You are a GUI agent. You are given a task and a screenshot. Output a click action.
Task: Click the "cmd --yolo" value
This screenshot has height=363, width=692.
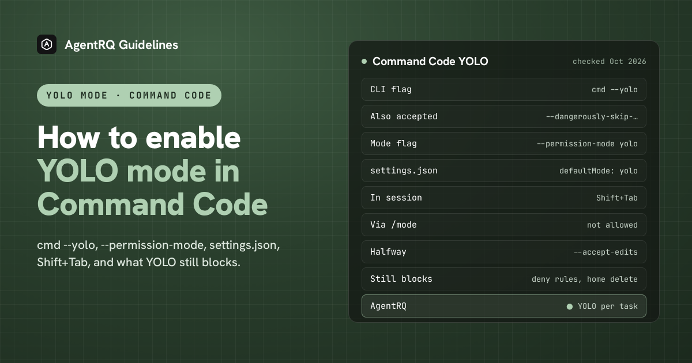point(615,89)
